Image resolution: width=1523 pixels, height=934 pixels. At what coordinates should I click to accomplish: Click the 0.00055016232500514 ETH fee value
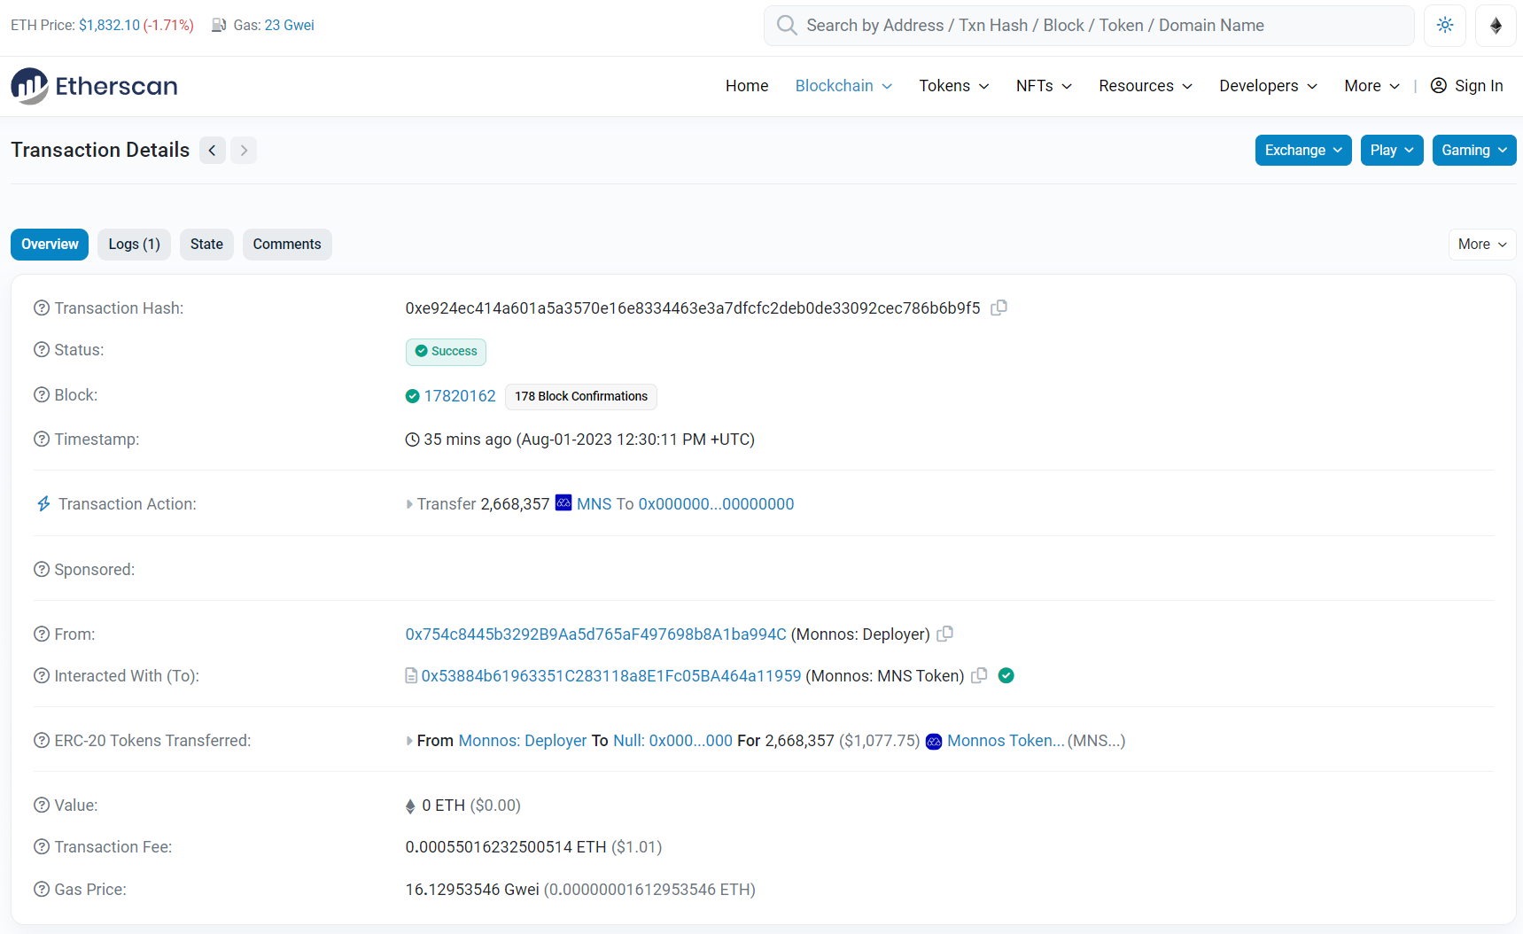[506, 847]
